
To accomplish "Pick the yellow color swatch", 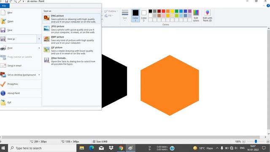I will click(172, 11).
